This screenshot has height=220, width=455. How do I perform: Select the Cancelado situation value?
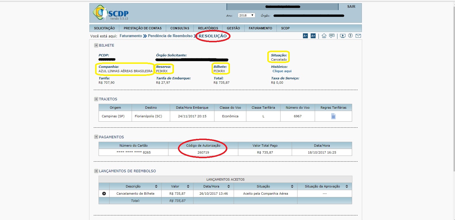click(279, 60)
